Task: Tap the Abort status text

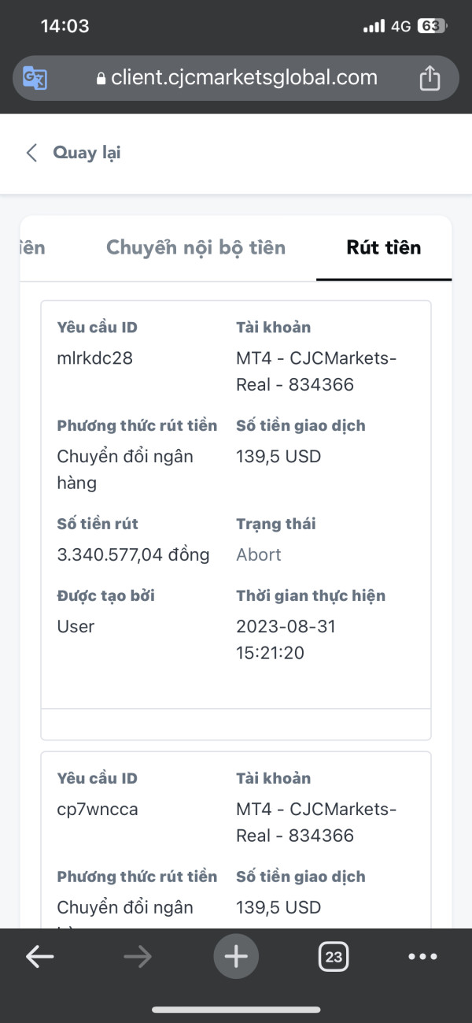Action: pyautogui.click(x=259, y=554)
